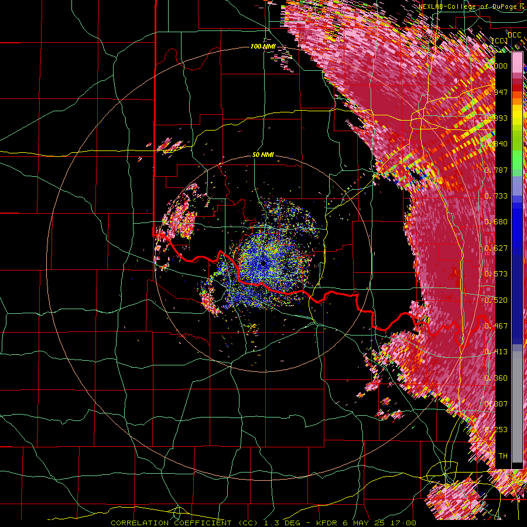Pick the light pink color at the legend top
This screenshot has width=527, height=527.
pos(517,63)
